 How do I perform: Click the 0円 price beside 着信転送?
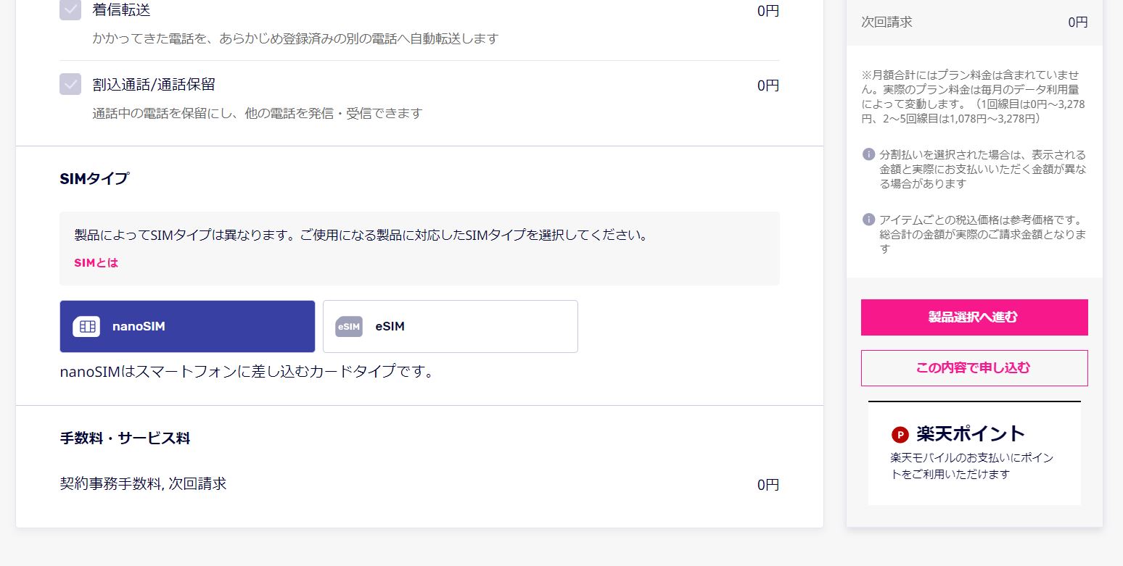[768, 11]
